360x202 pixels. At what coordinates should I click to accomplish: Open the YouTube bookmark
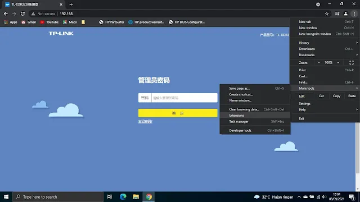point(49,22)
